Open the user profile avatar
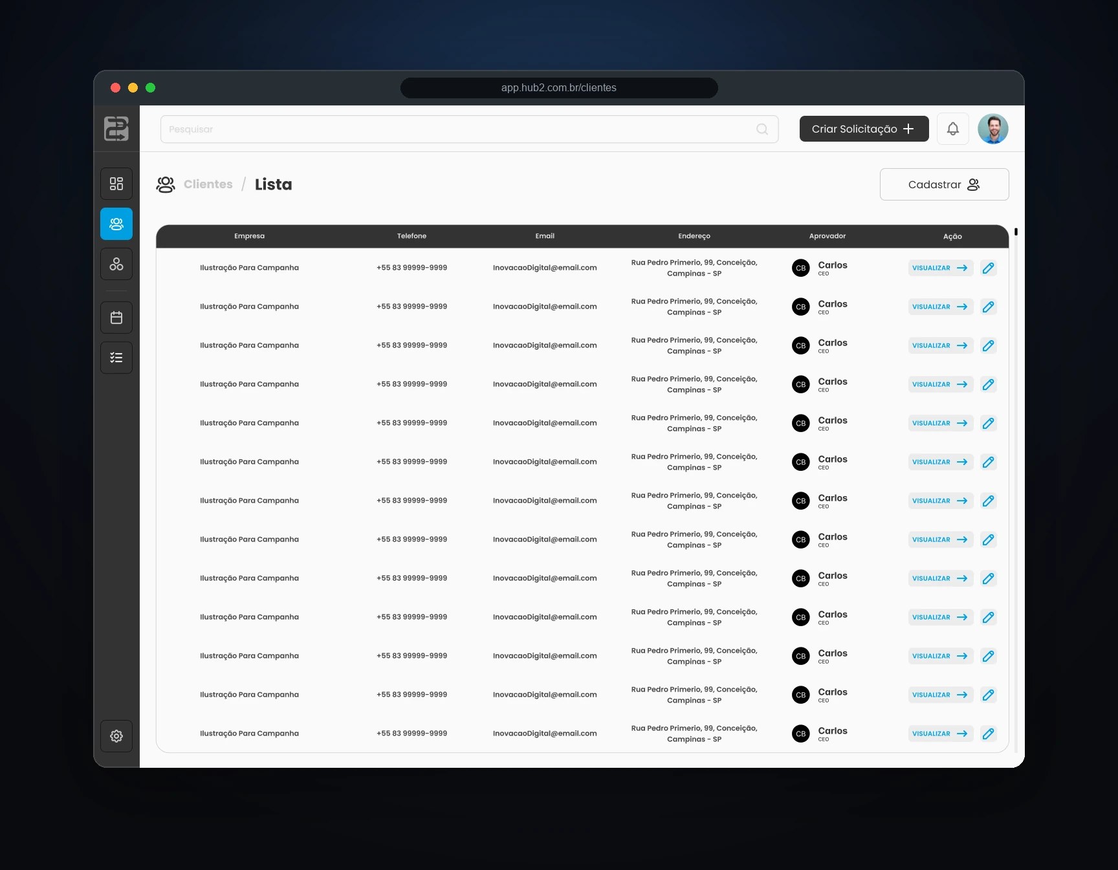The height and width of the screenshot is (870, 1118). coord(993,129)
